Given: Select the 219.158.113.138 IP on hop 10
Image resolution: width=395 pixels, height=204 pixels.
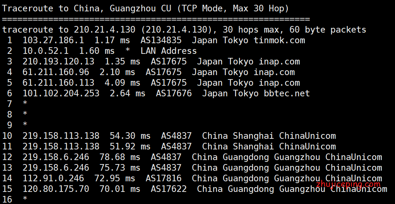Looking at the screenshot, I should 61,136.
